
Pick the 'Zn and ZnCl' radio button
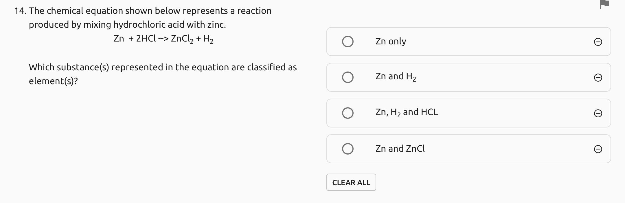[x=348, y=149]
